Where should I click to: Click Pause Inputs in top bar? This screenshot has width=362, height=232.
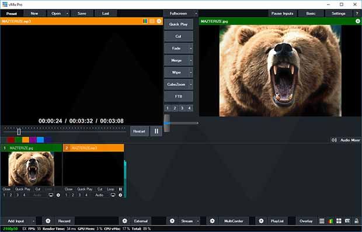(x=282, y=13)
